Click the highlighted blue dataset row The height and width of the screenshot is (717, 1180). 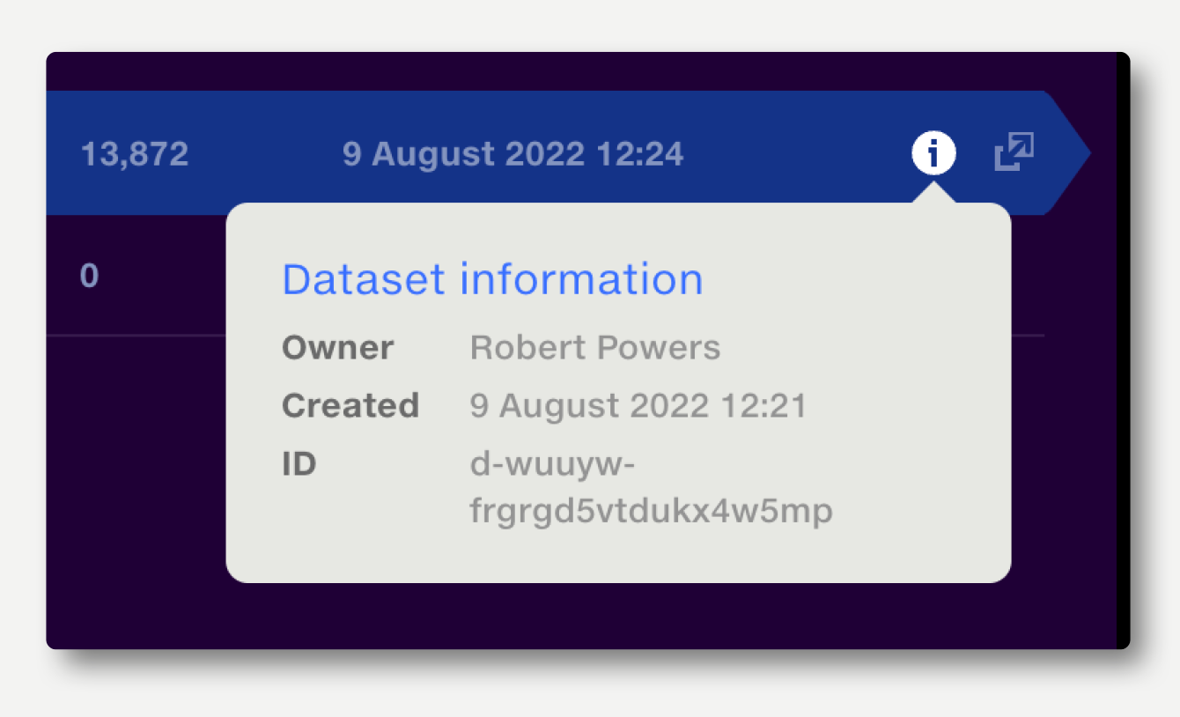click(568, 152)
